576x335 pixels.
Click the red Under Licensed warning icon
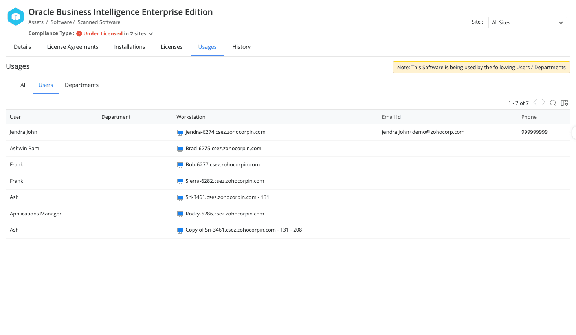[79, 34]
